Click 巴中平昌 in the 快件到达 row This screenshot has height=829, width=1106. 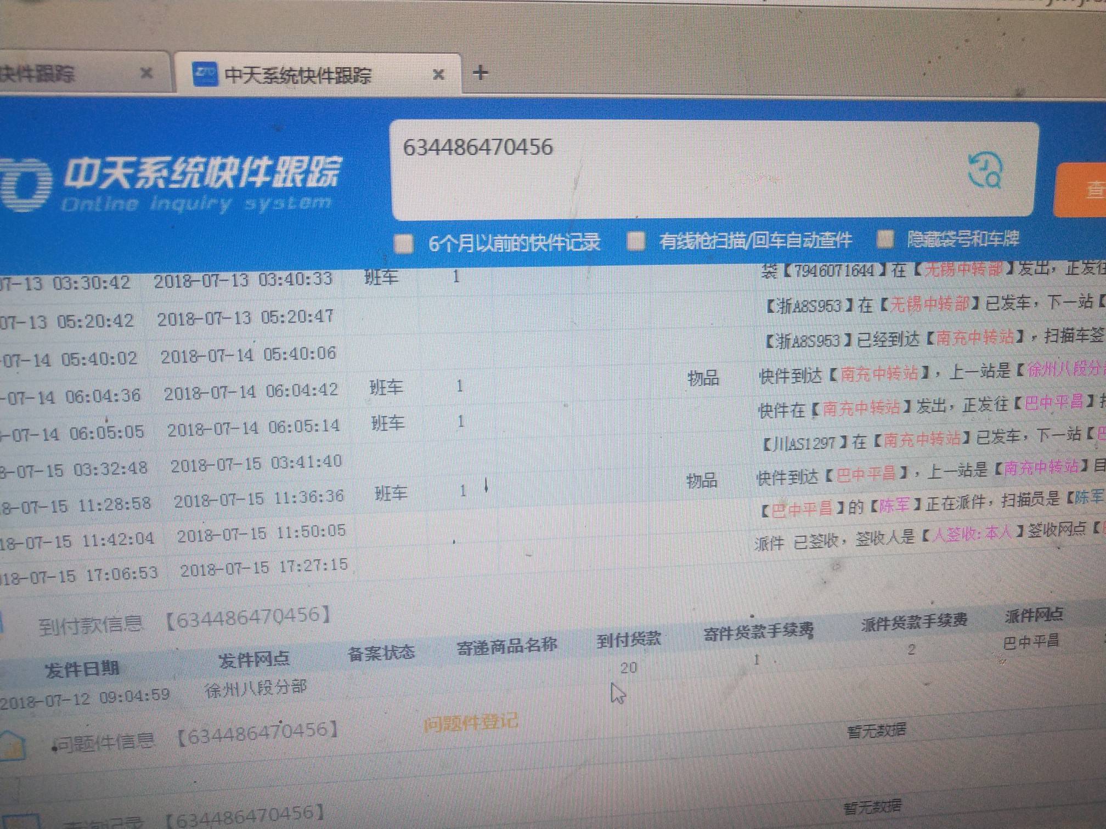[x=866, y=473]
